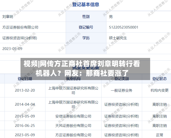Select the education value 硕士研究生
Screen dimensions: 171x138
pos(118,38)
